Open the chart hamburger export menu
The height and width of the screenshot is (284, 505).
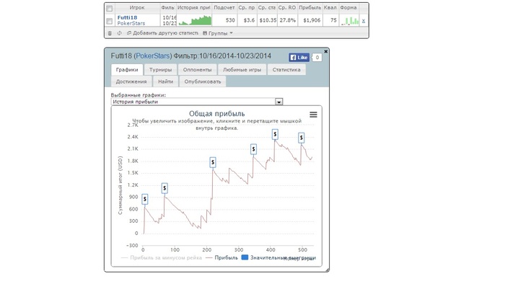[x=313, y=115]
